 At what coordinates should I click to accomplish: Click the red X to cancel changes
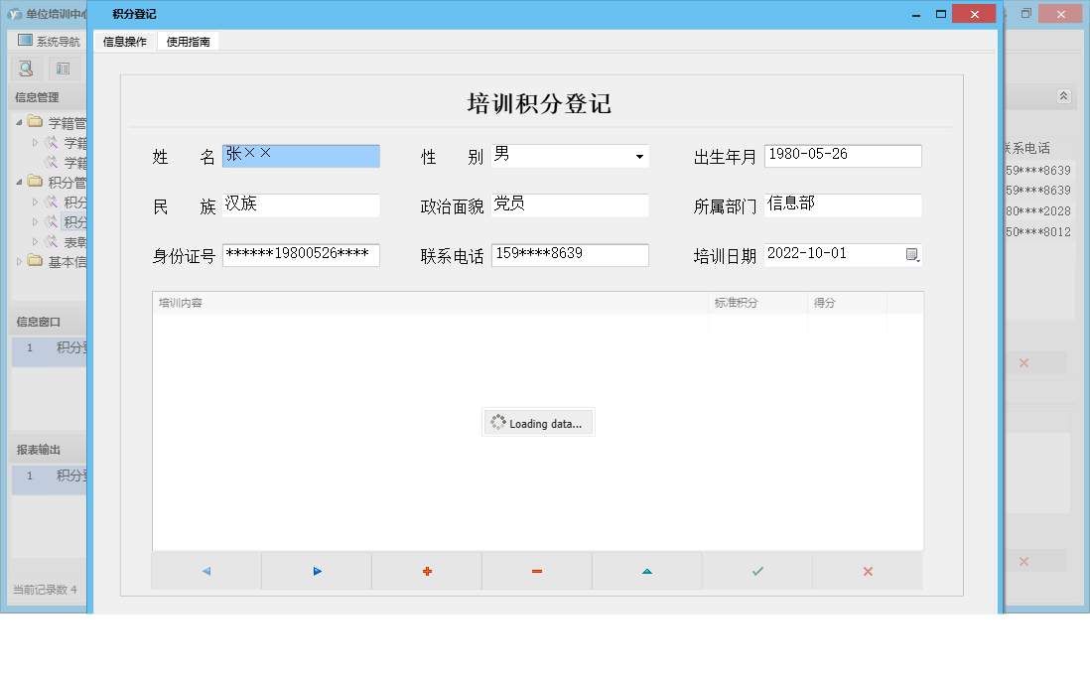pos(867,571)
